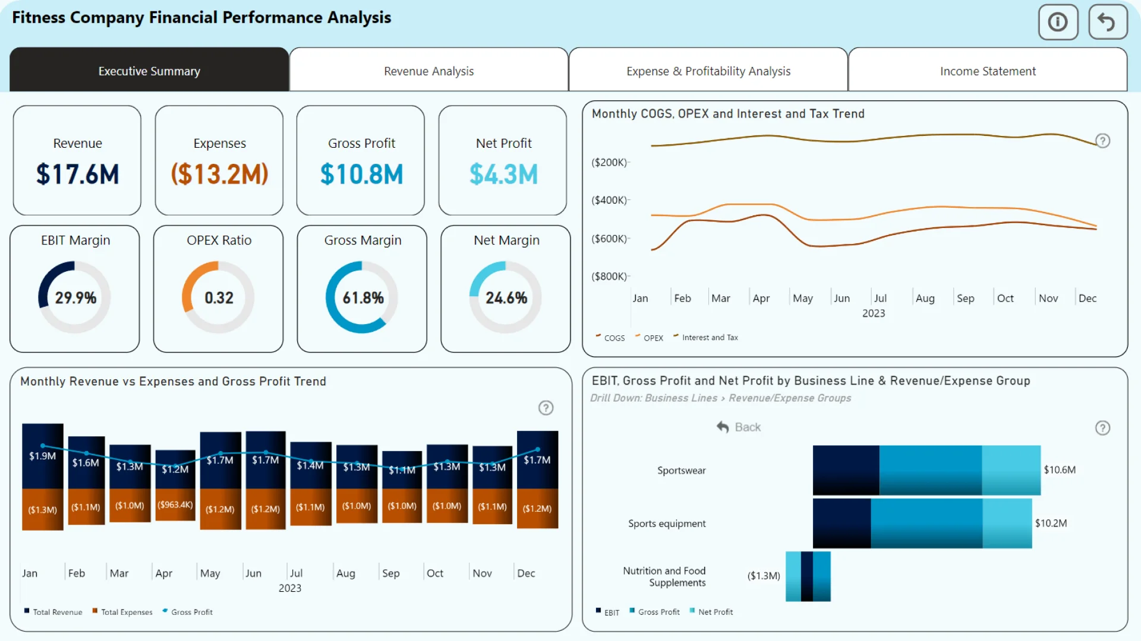Image resolution: width=1141 pixels, height=641 pixels.
Task: Open the Revenue Analysis tab
Action: [428, 71]
